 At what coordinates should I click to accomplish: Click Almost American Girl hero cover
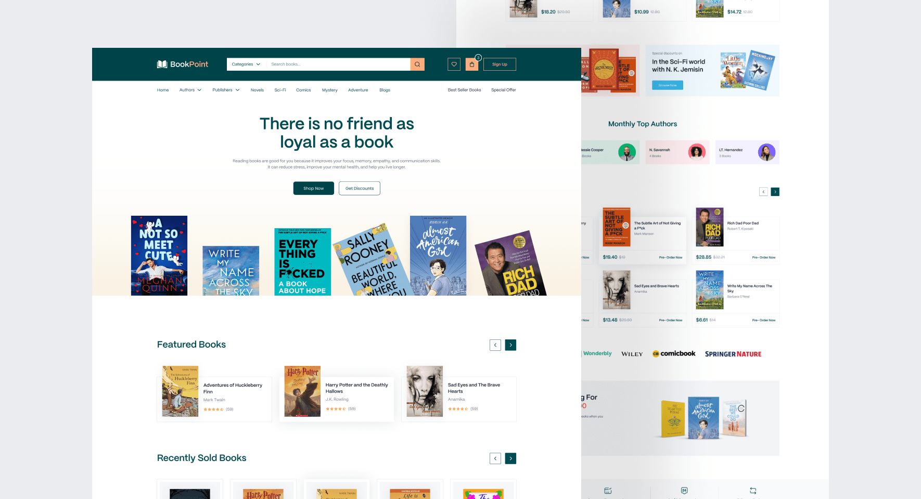click(x=438, y=256)
